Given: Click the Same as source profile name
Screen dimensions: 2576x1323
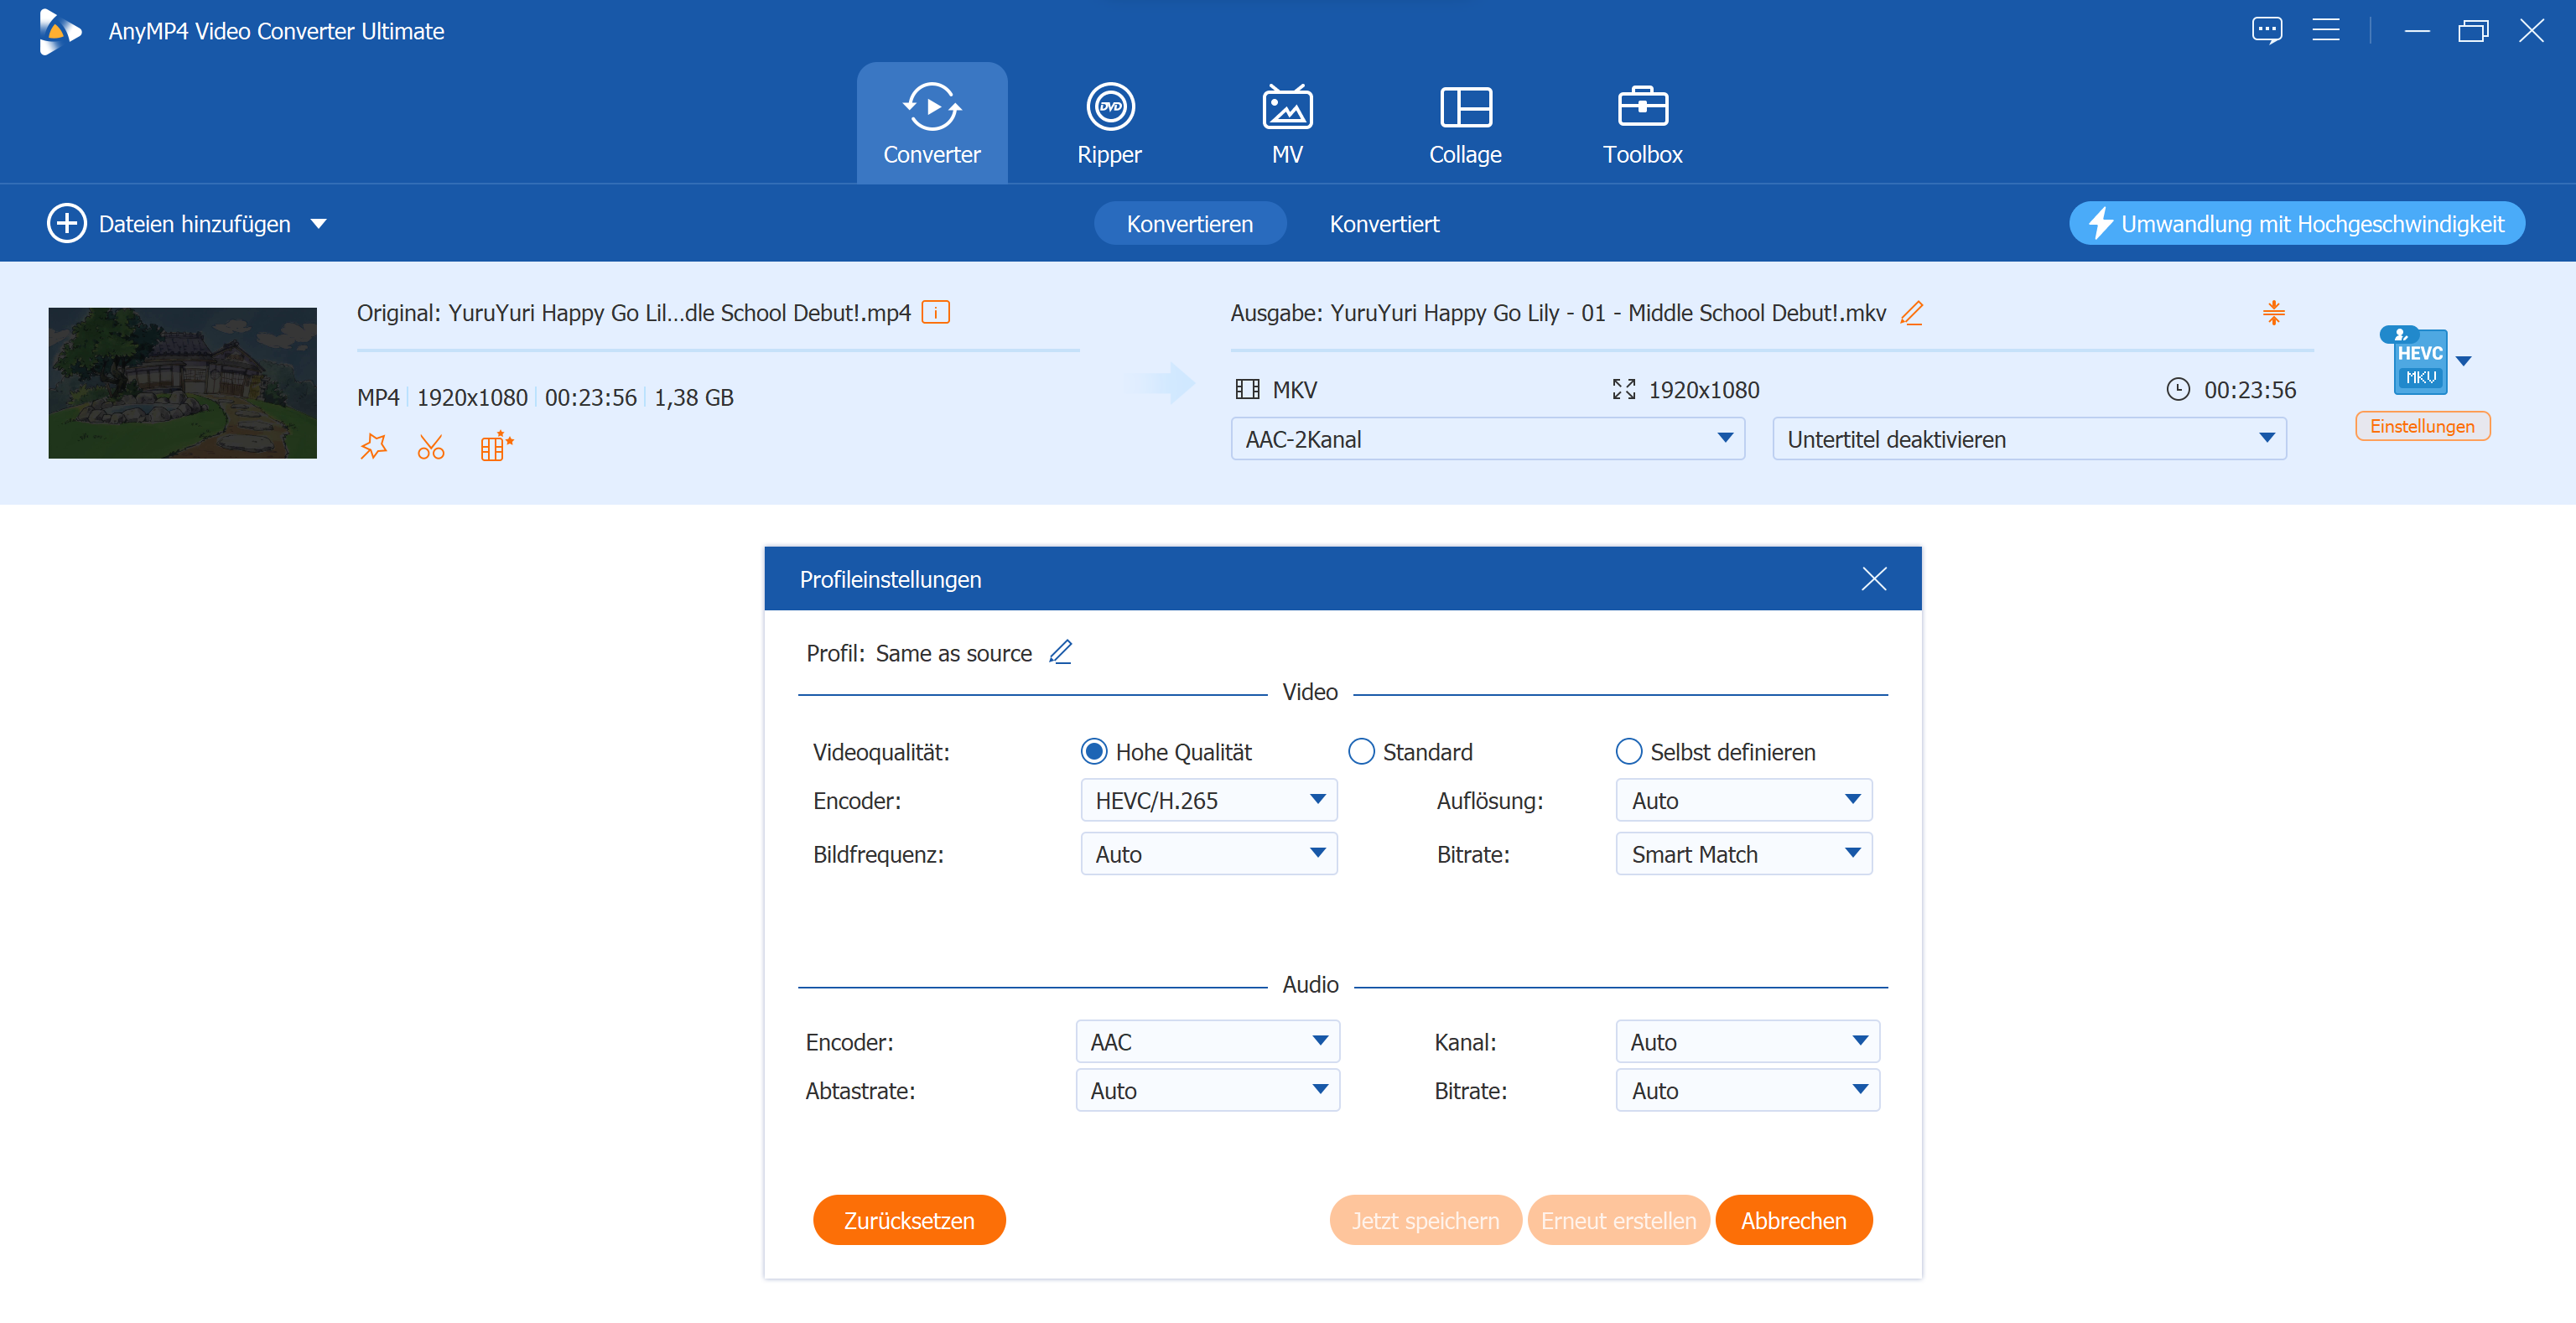Looking at the screenshot, I should 953,653.
